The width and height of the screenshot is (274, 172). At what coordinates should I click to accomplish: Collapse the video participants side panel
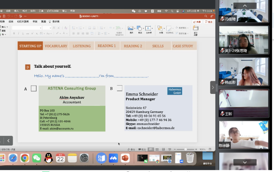point(213,87)
